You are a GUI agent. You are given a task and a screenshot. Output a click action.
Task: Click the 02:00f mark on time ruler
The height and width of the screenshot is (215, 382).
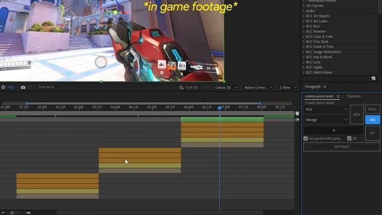(42, 107)
